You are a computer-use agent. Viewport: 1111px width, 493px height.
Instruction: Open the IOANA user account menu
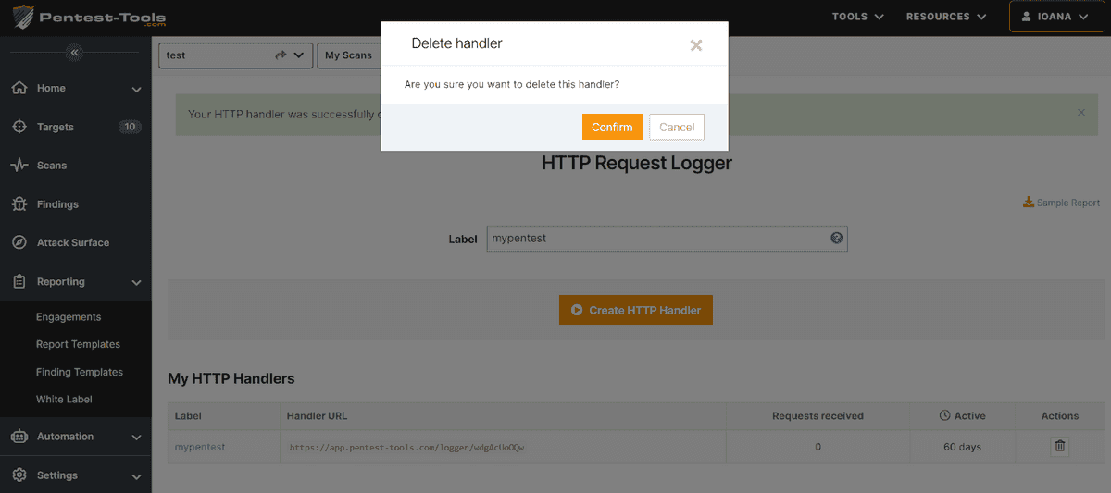[1055, 17]
